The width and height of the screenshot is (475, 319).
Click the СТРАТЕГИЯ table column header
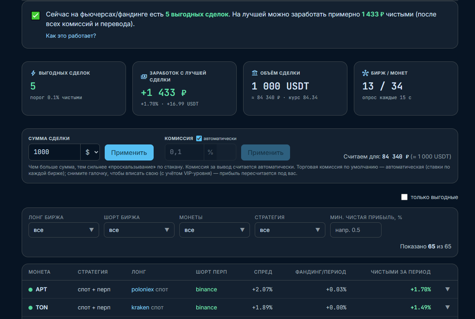(x=93, y=272)
